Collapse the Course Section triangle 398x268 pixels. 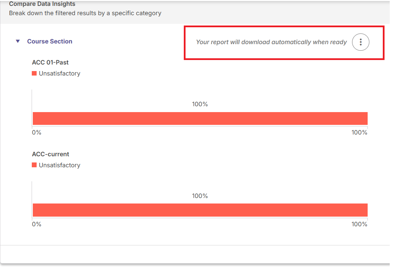[x=18, y=41]
